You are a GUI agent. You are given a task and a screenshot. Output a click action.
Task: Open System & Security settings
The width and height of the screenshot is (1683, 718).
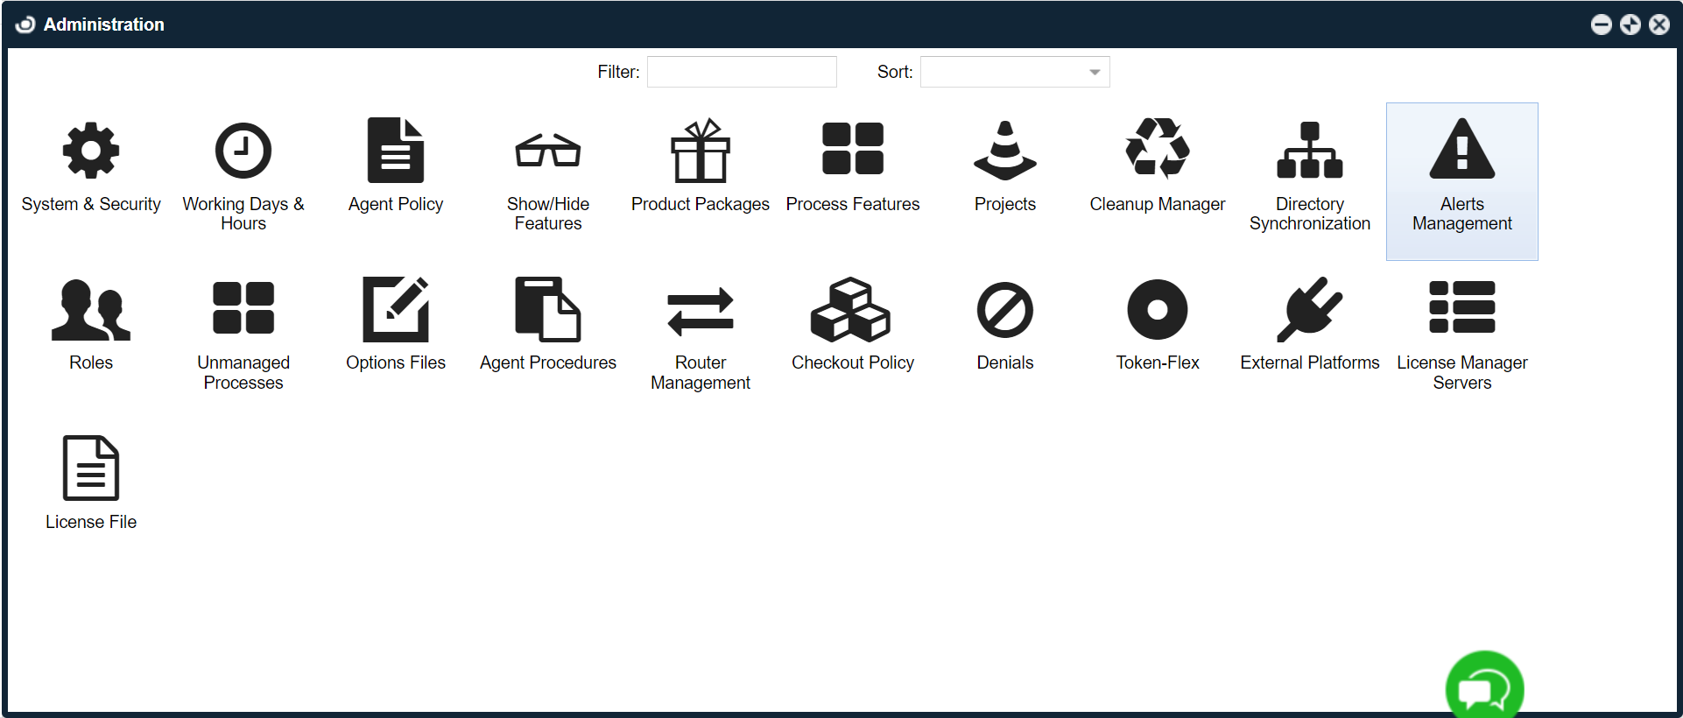click(91, 151)
